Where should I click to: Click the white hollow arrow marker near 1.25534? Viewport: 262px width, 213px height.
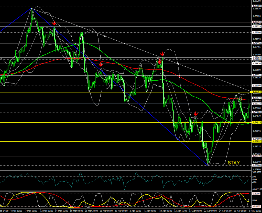(x=241, y=99)
